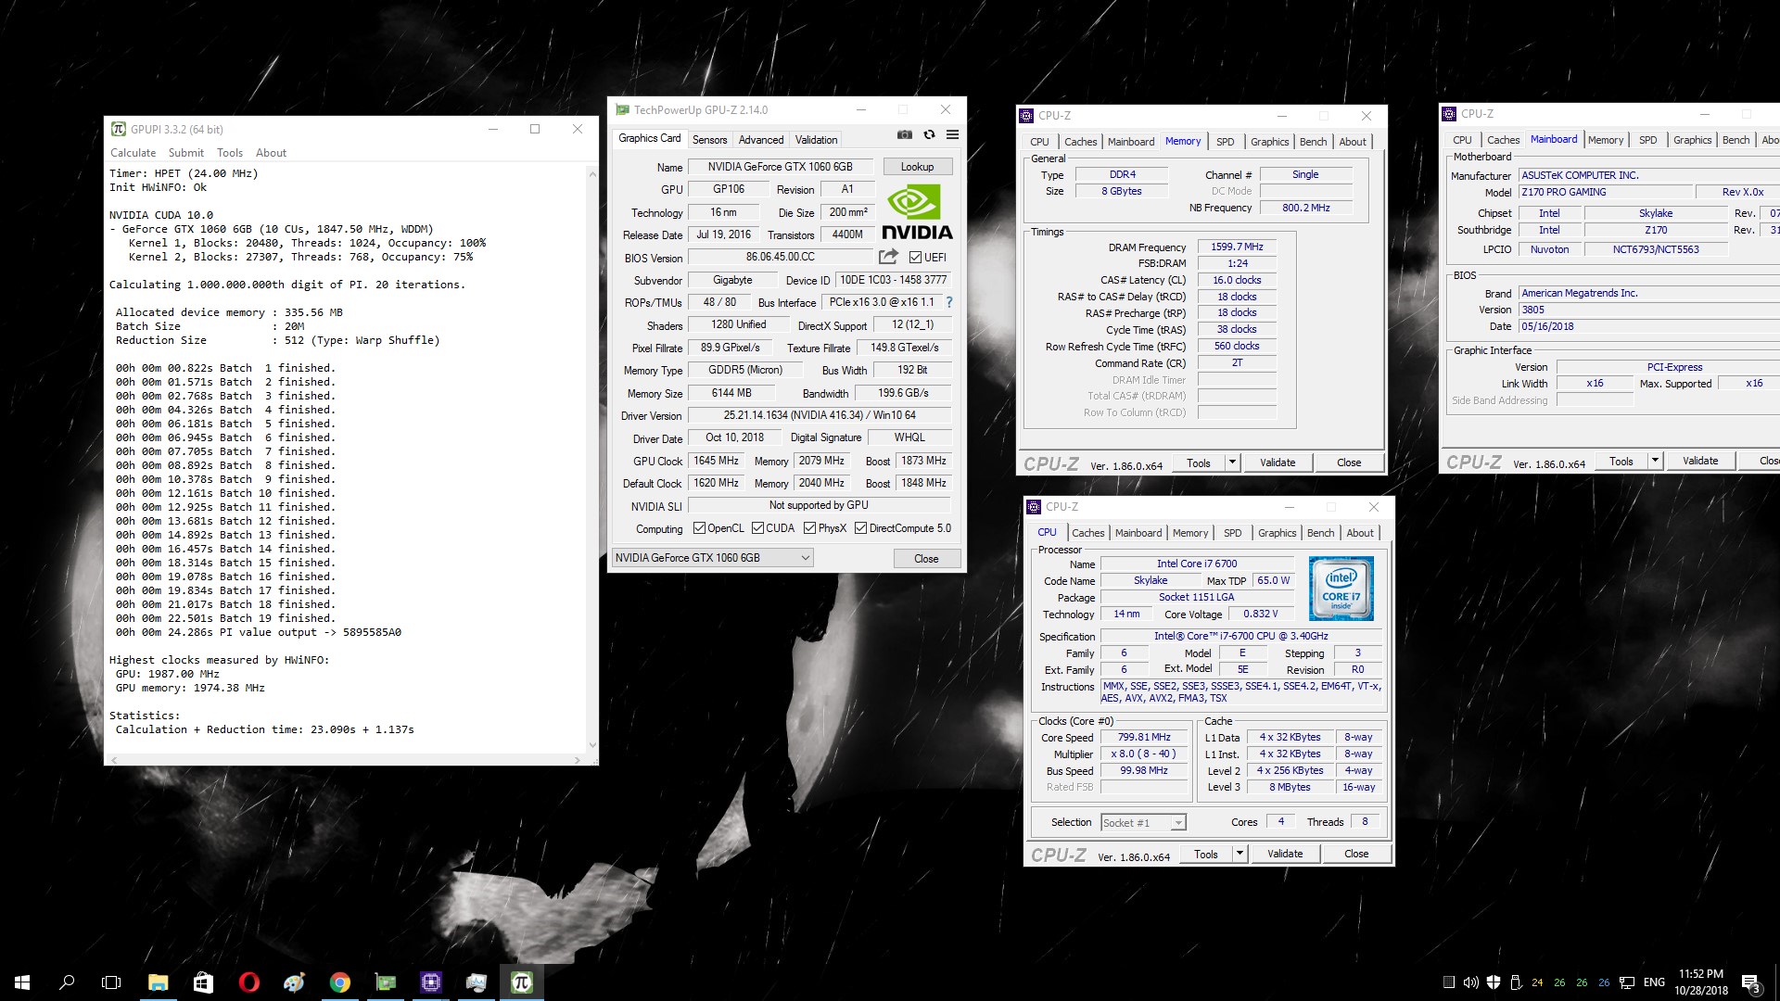Image resolution: width=1780 pixels, height=1001 pixels.
Task: Open the GPUPI About menu
Action: (x=271, y=153)
